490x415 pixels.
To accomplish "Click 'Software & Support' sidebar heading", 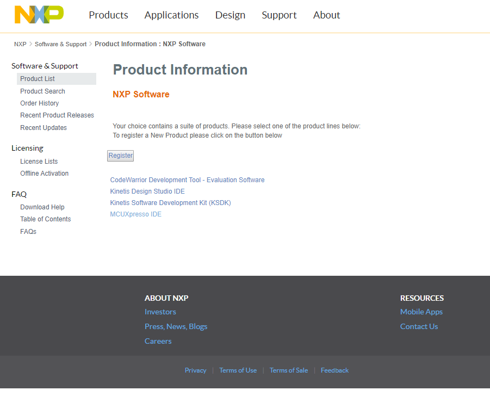I will pyautogui.click(x=45, y=66).
